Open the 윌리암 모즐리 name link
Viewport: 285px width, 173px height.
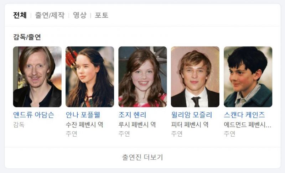(192, 115)
